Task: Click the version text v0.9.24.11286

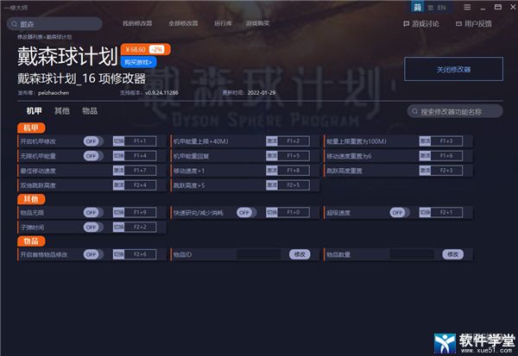Action: 161,93
